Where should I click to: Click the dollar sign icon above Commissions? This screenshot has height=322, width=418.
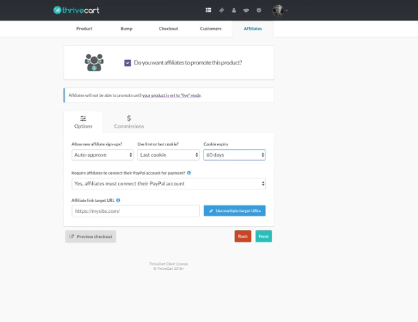coord(129,118)
